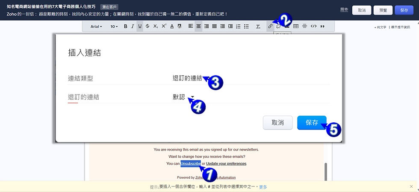The image size is (419, 192).
Task: Click the remove link icon
Action: [x=278, y=27]
